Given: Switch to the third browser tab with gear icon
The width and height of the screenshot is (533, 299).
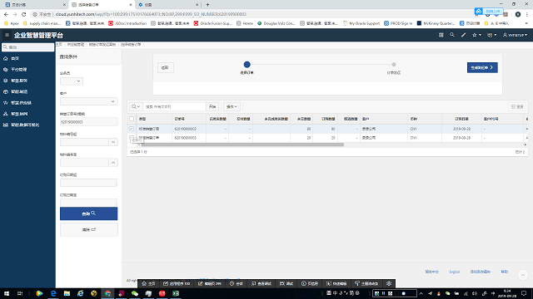Looking at the screenshot, I should click(x=168, y=5).
